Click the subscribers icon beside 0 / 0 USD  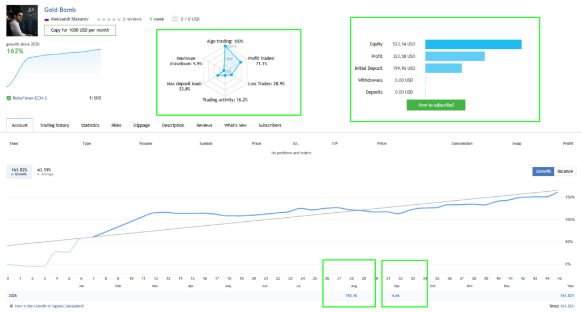pyautogui.click(x=174, y=19)
